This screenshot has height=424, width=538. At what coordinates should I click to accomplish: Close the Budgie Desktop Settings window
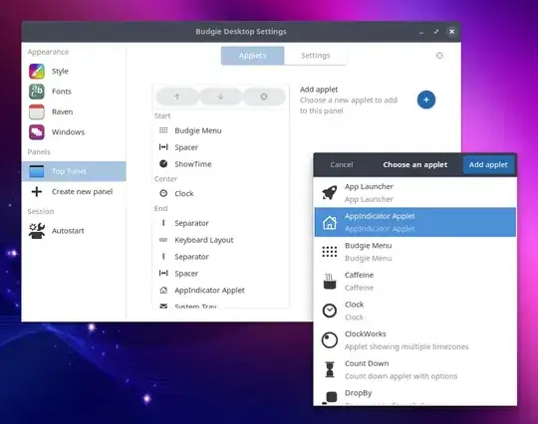pyautogui.click(x=451, y=32)
